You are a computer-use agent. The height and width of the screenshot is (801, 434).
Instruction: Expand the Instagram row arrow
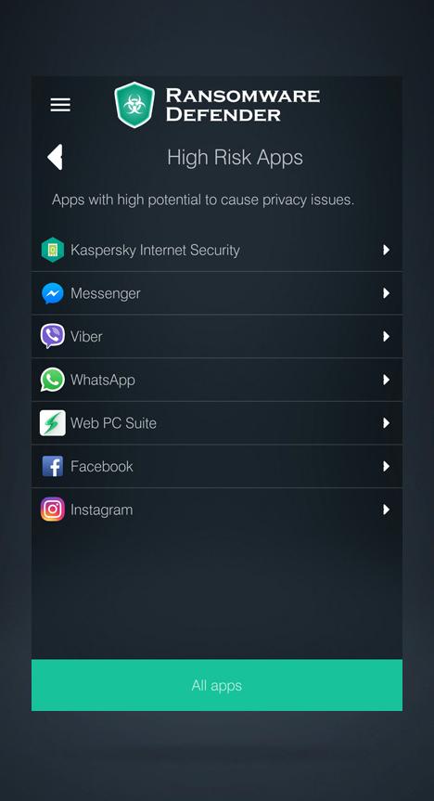pyautogui.click(x=387, y=510)
